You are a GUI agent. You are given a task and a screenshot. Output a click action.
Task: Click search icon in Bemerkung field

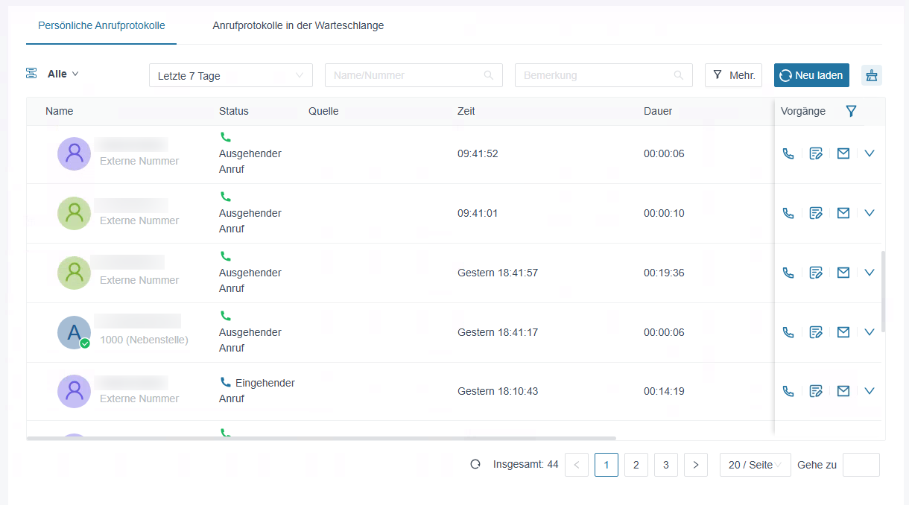(x=679, y=75)
